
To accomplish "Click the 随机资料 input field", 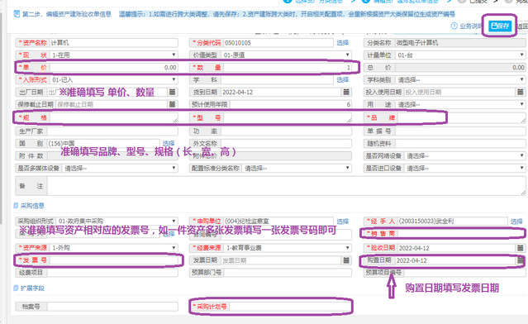I will click(460, 144).
